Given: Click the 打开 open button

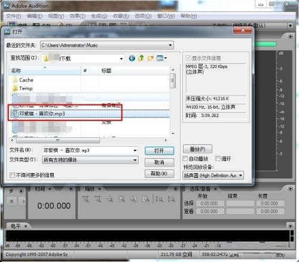Looking at the screenshot, I should pyautogui.click(x=159, y=151).
